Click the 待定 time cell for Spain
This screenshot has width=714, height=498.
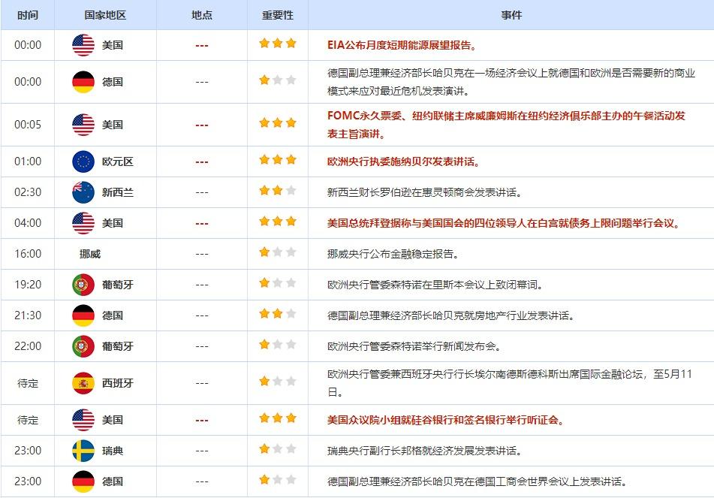[x=29, y=382]
